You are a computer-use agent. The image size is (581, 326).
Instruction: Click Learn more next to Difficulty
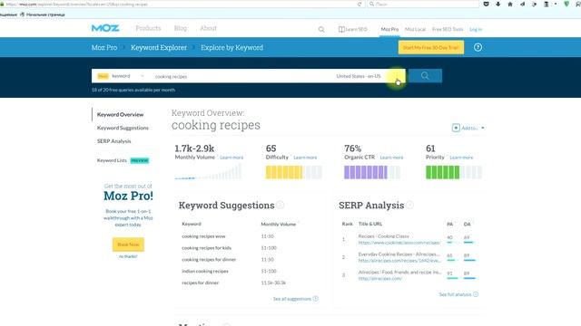point(305,158)
